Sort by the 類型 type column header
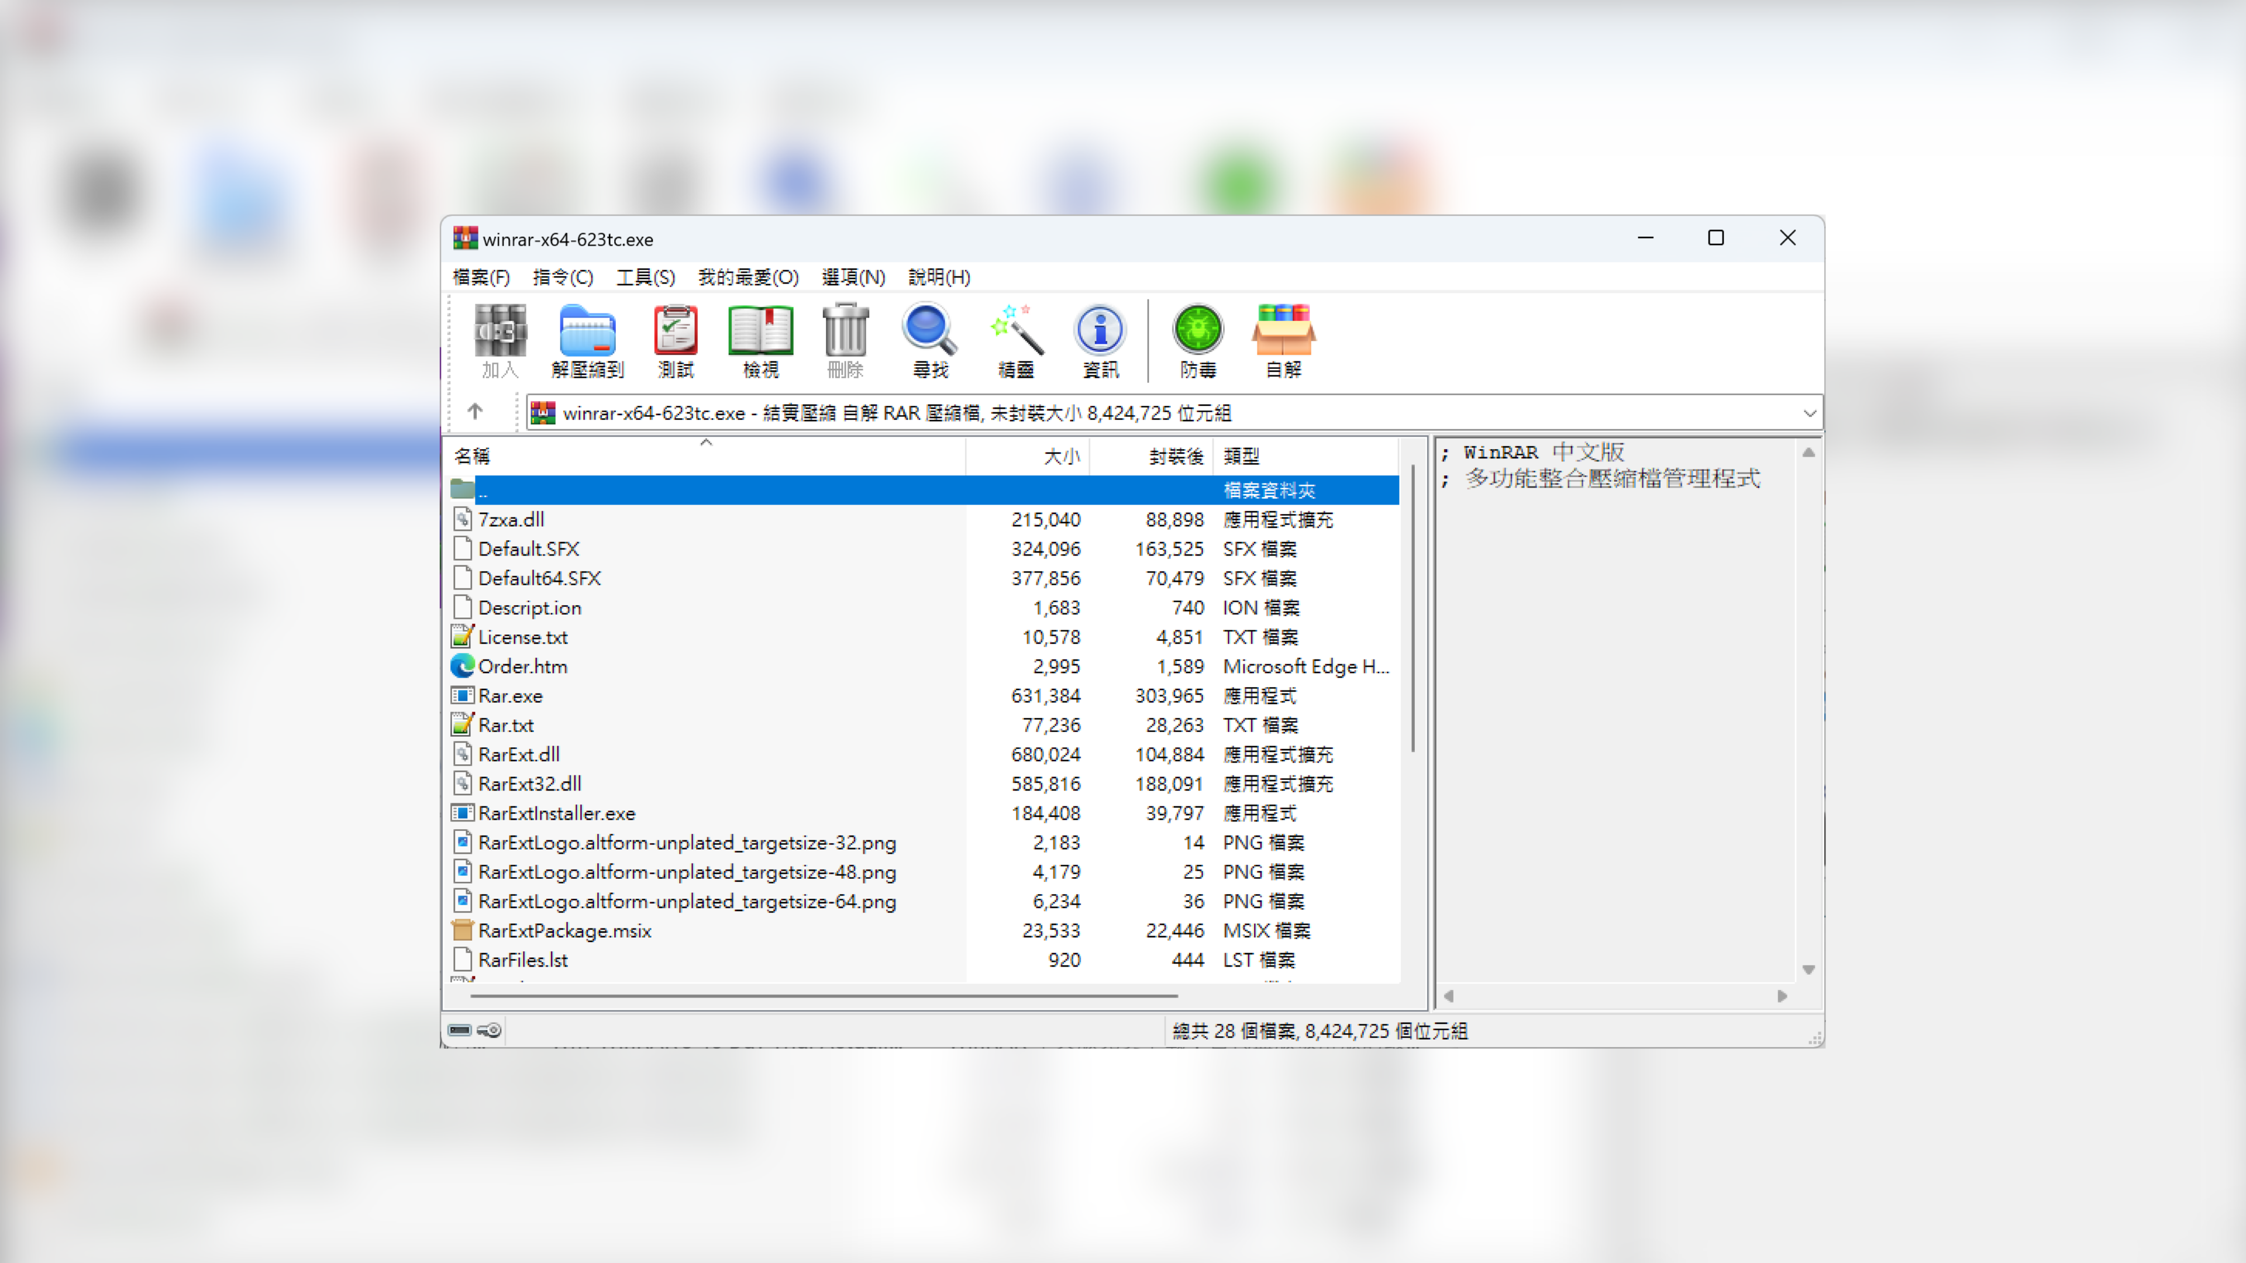Image resolution: width=2246 pixels, height=1263 pixels. pyautogui.click(x=1241, y=456)
